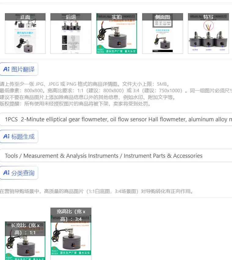Select the 后退 product thumbnail
The image size is (232, 260).
(x=71, y=33)
